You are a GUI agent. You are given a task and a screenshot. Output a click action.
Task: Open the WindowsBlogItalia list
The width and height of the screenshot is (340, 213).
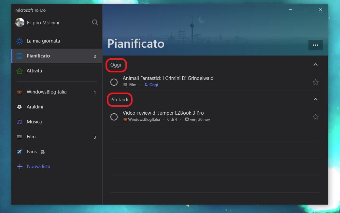click(x=57, y=92)
